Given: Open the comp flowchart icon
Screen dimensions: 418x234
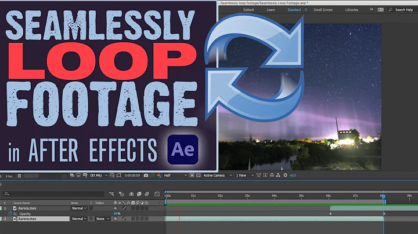Looking at the screenshot, I should (x=278, y=175).
